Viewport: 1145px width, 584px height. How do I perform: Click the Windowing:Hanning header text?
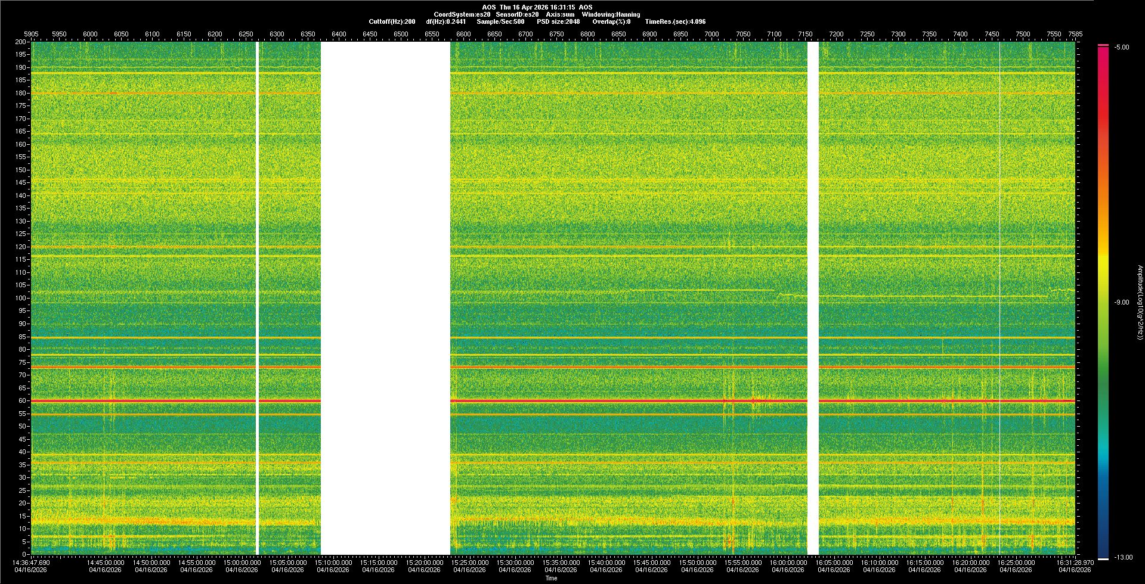click(611, 14)
